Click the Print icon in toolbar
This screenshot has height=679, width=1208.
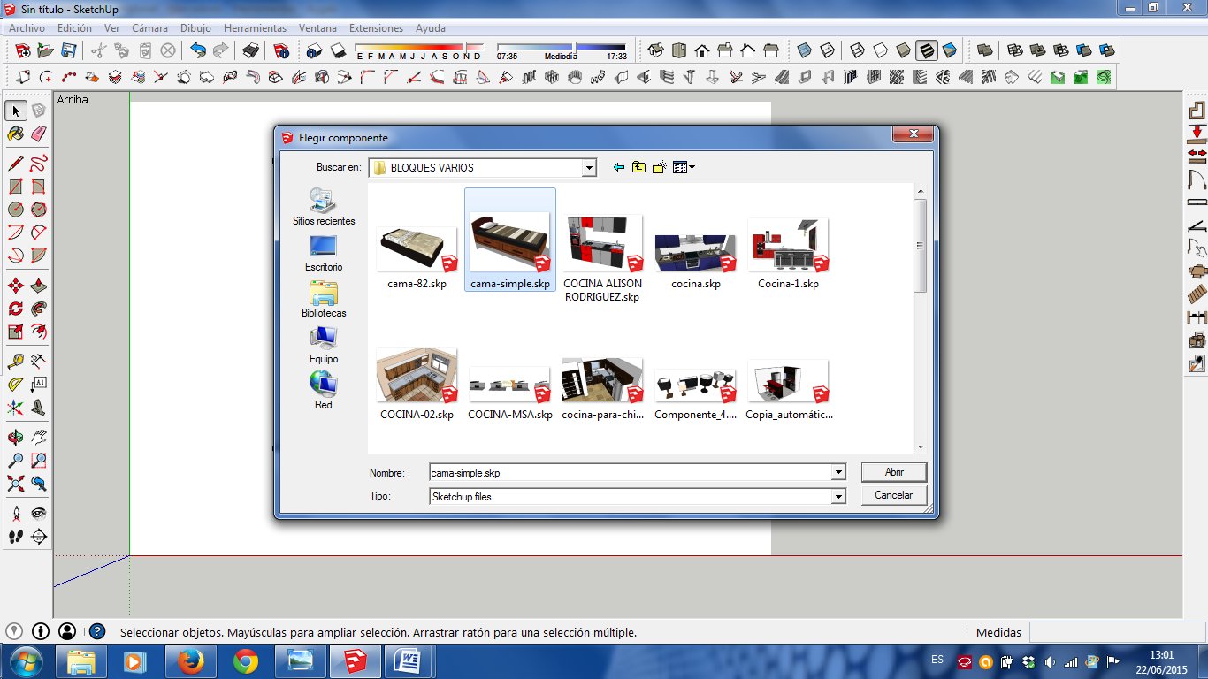tap(251, 50)
